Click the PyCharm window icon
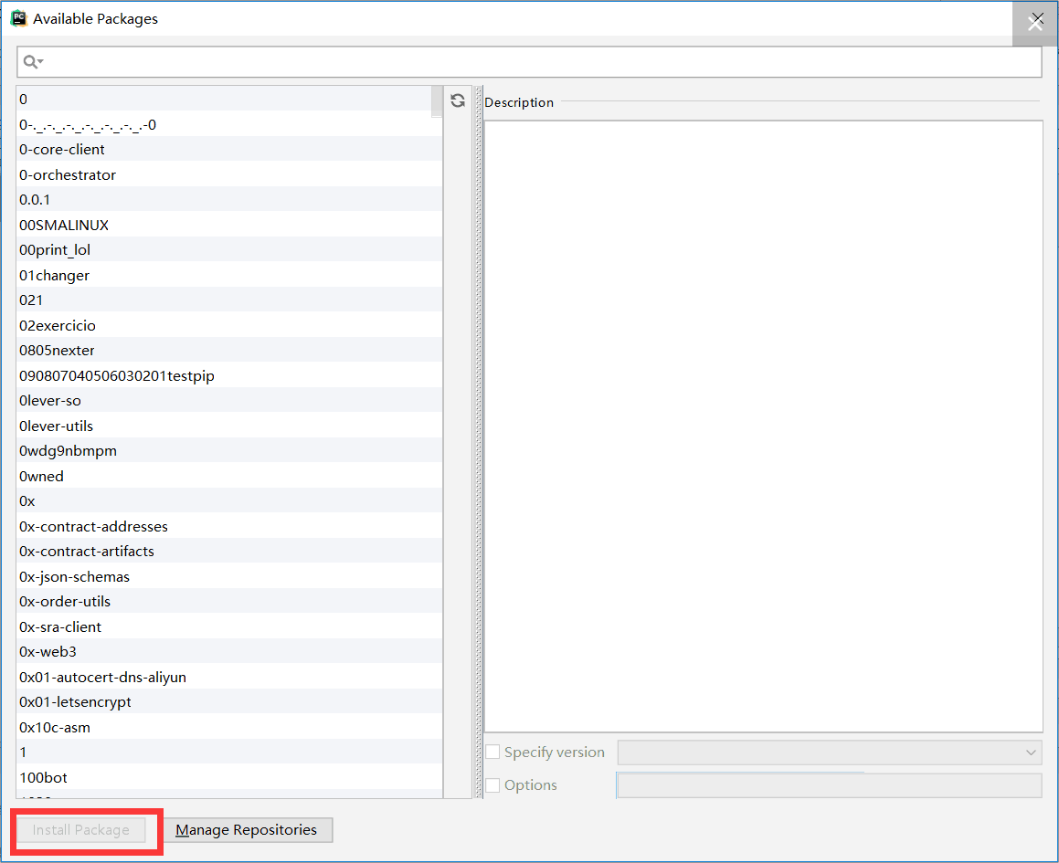The height and width of the screenshot is (863, 1059). tap(18, 18)
